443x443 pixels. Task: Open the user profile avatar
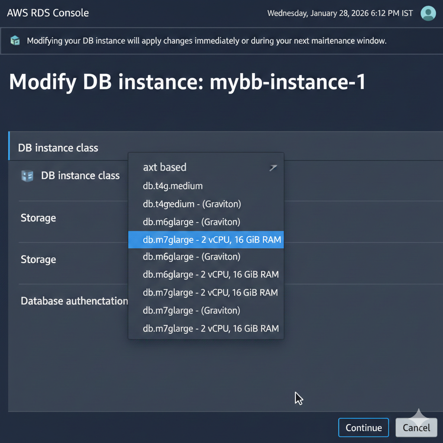click(x=428, y=13)
